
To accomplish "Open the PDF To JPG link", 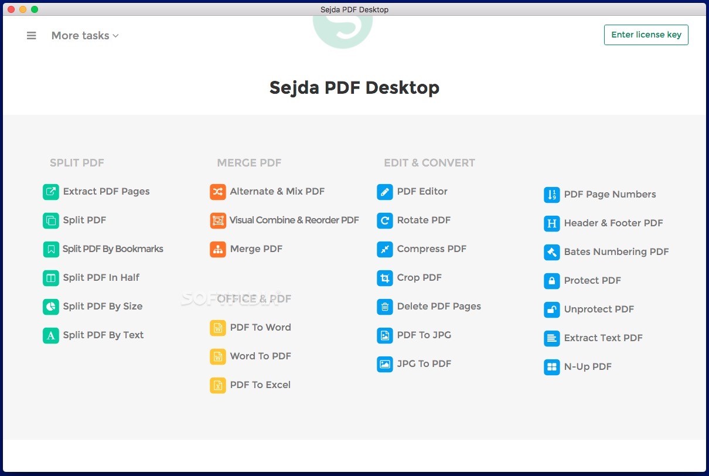I will pyautogui.click(x=424, y=335).
